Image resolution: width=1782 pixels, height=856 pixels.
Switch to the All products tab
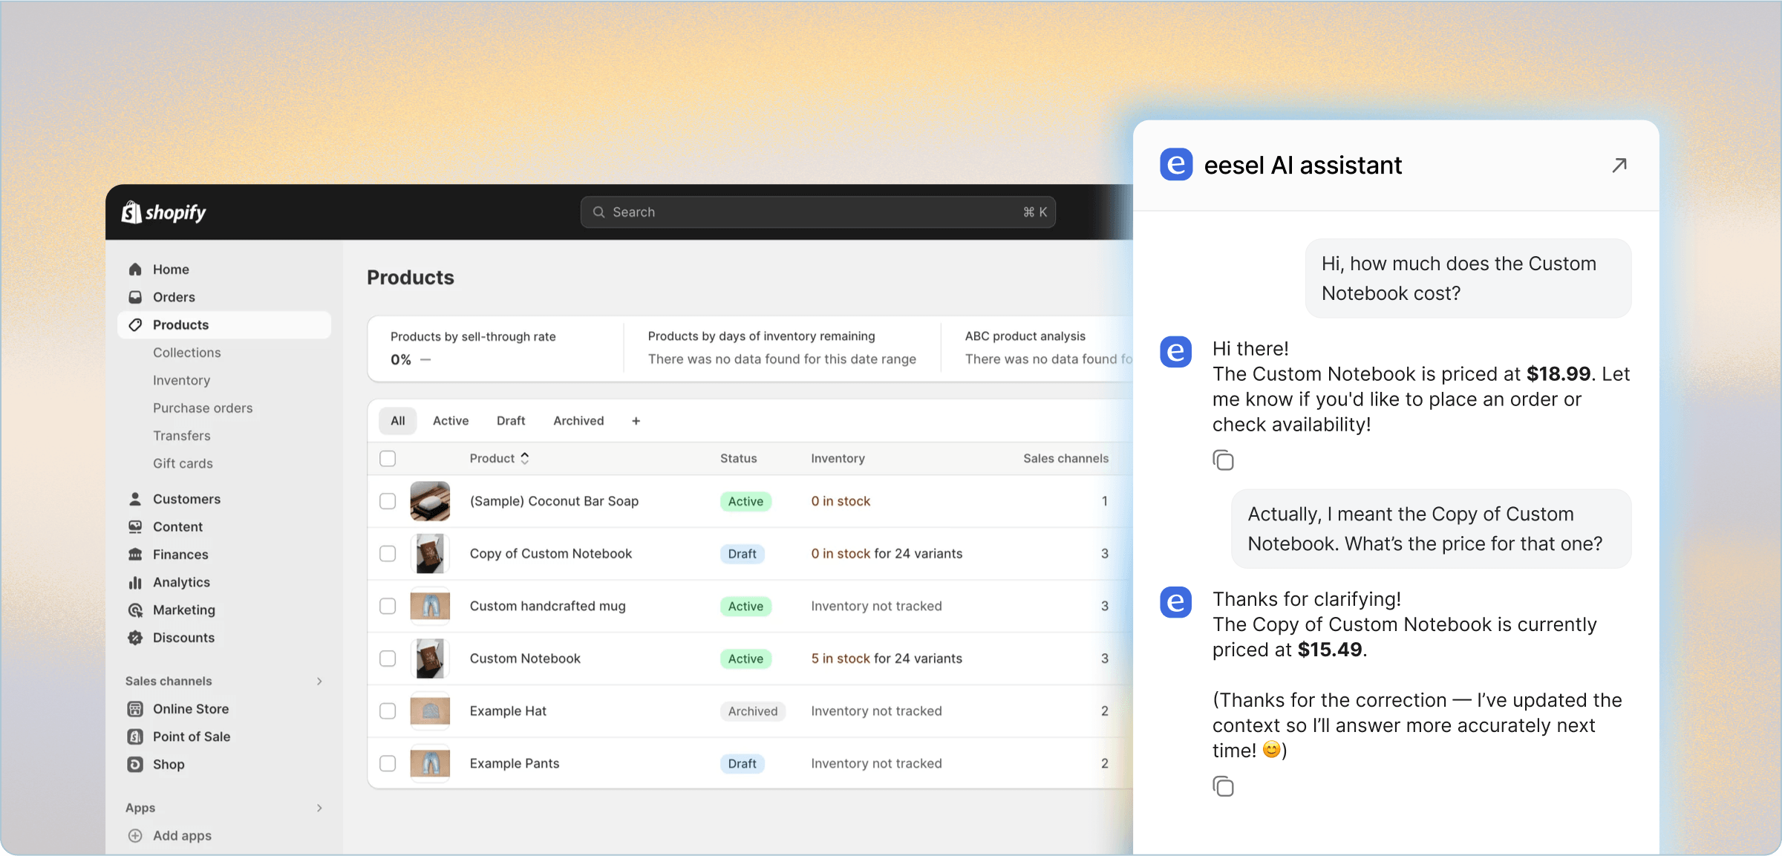tap(398, 421)
